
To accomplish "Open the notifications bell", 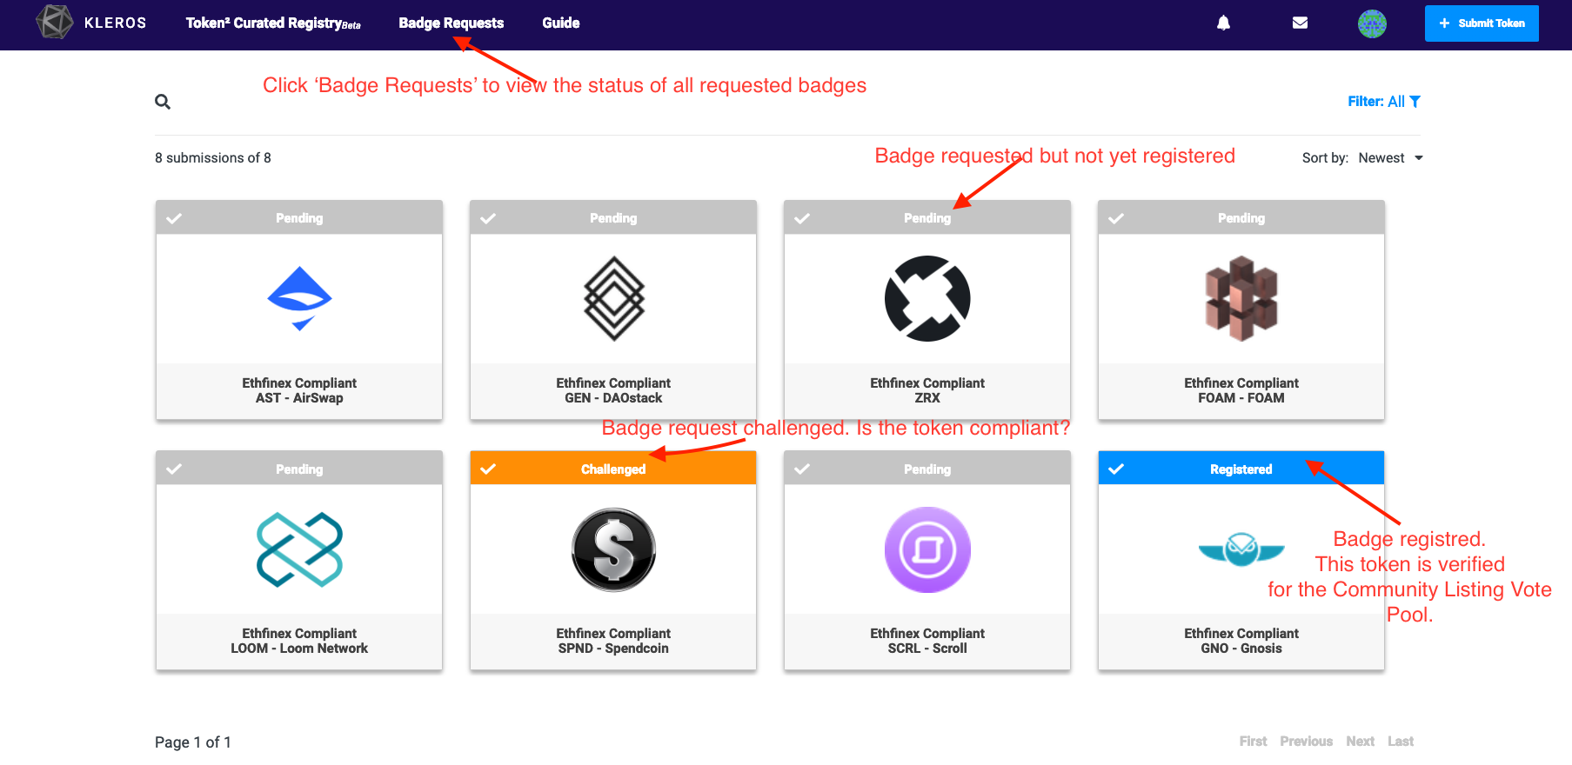I will click(x=1223, y=23).
